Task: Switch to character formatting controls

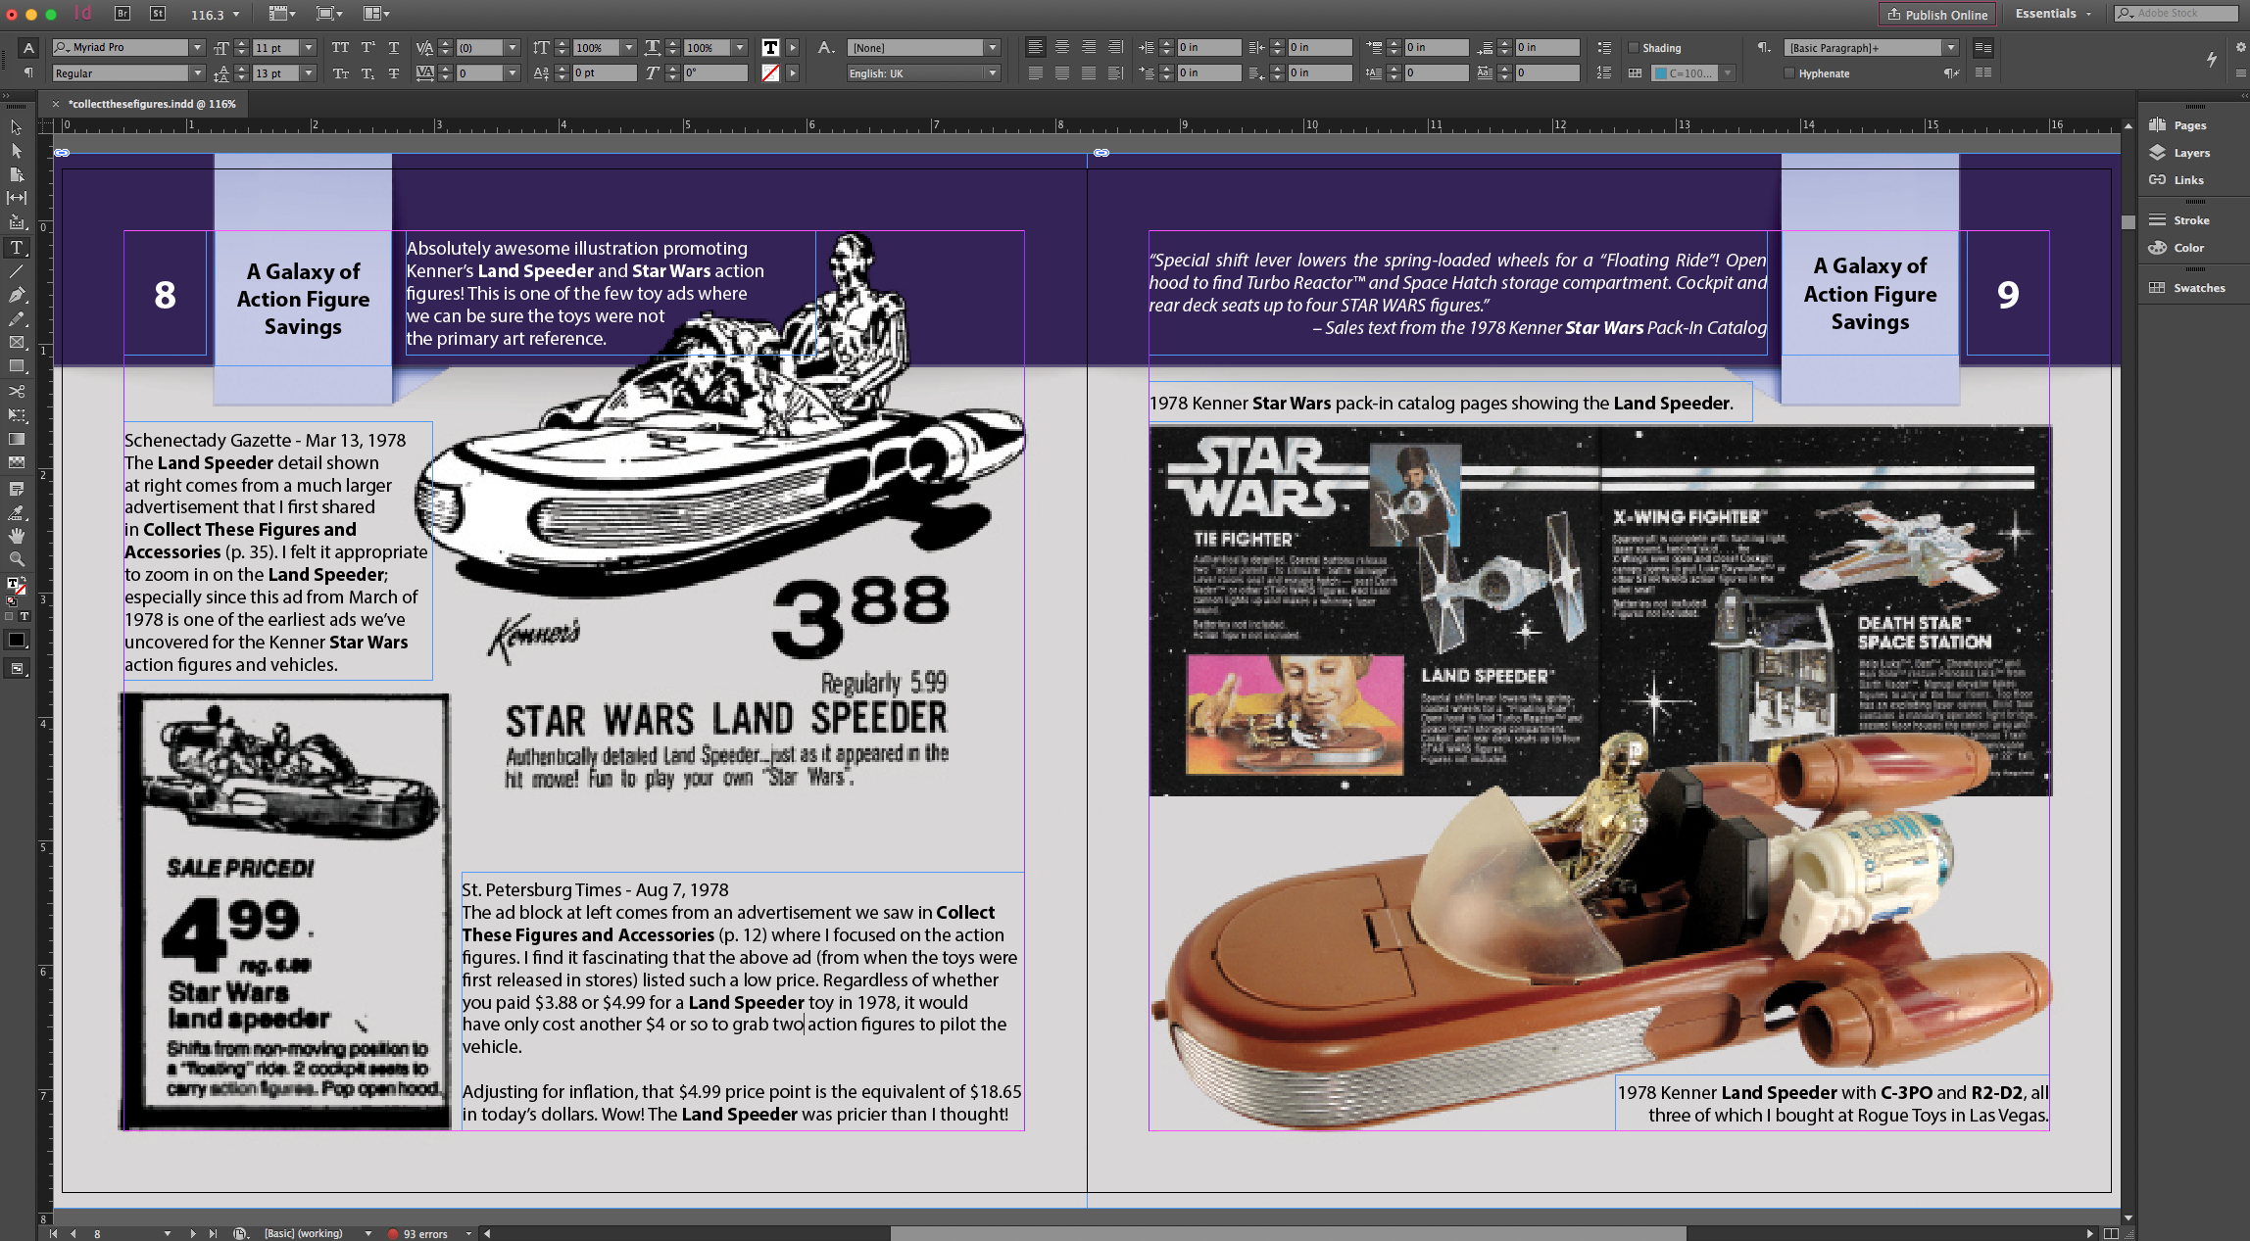Action: coord(28,47)
